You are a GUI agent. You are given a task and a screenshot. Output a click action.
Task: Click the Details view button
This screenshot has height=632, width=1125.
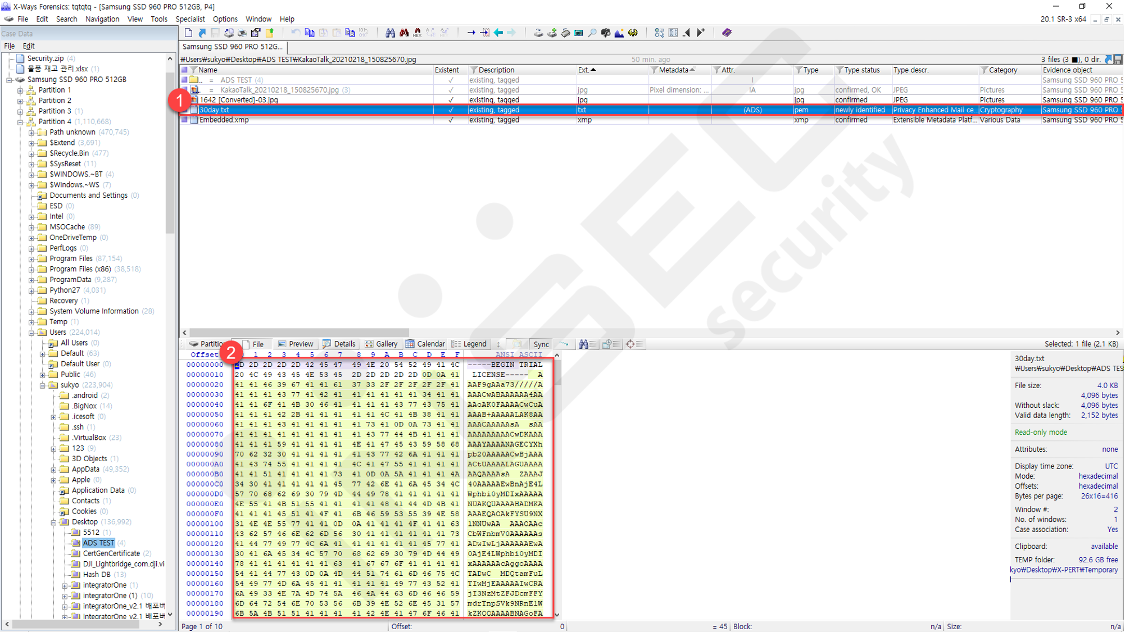click(339, 344)
